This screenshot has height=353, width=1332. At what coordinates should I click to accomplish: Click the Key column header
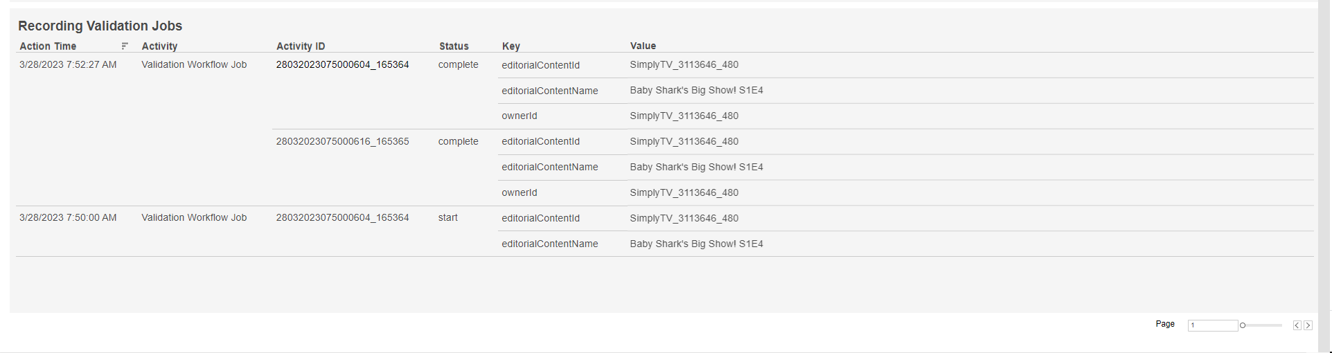tap(510, 46)
